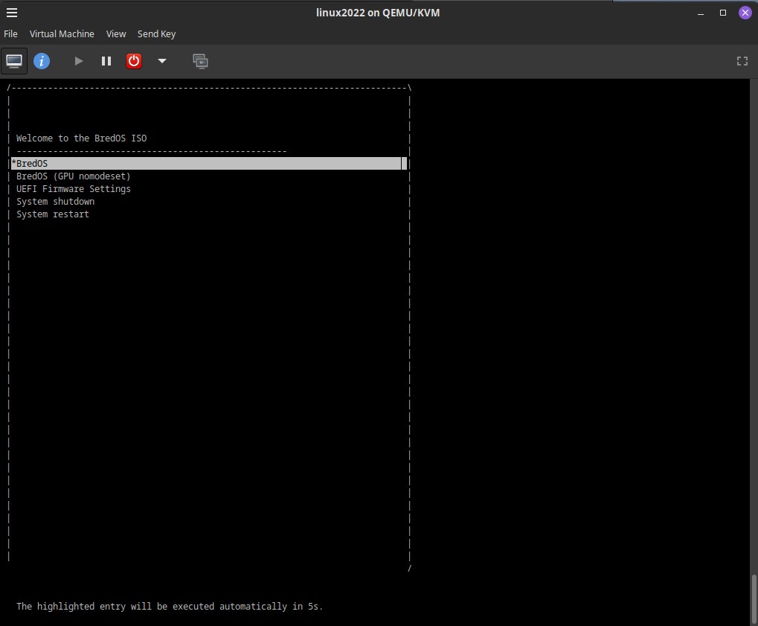
Task: Pause the virtual machine
Action: pyautogui.click(x=106, y=61)
